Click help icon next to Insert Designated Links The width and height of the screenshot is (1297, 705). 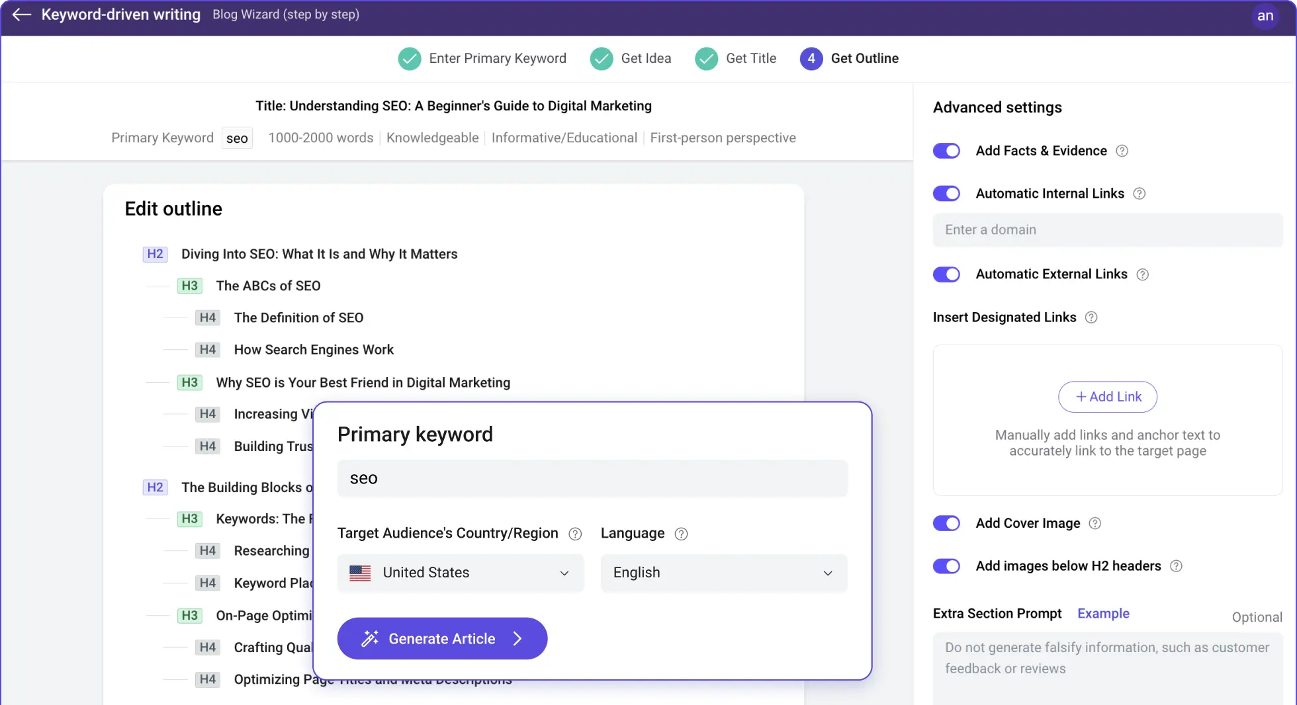[x=1091, y=317]
